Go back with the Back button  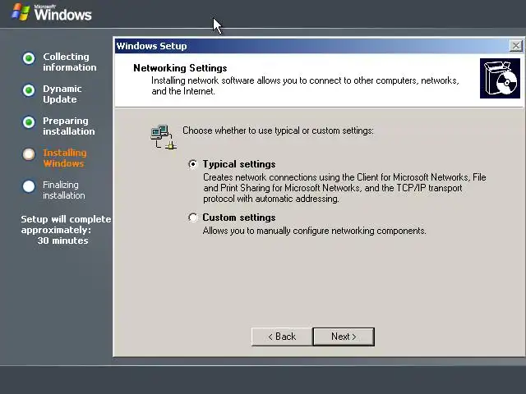[282, 337]
